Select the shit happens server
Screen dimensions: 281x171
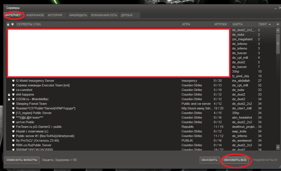pyautogui.click(x=141, y=94)
